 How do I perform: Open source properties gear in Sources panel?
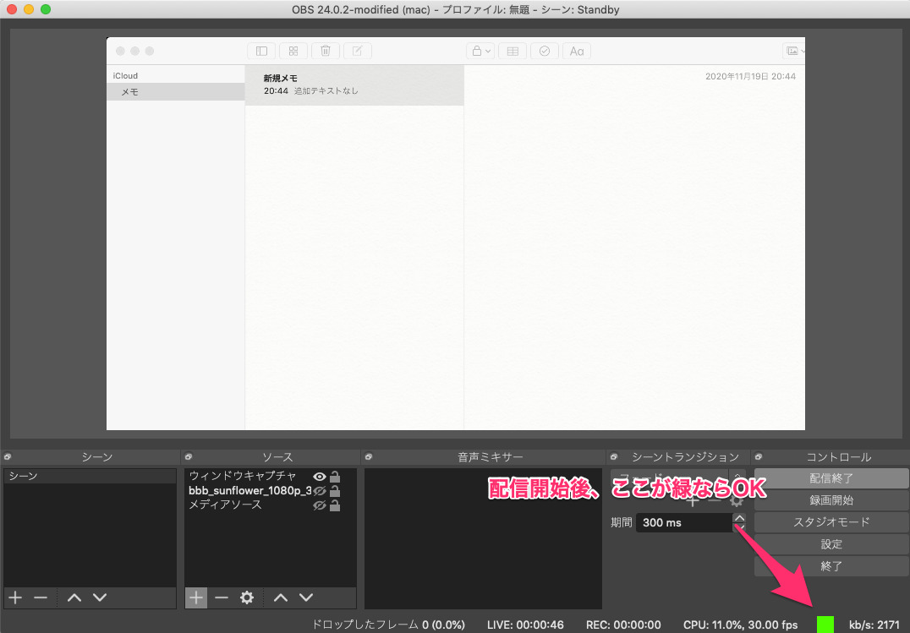[247, 598]
